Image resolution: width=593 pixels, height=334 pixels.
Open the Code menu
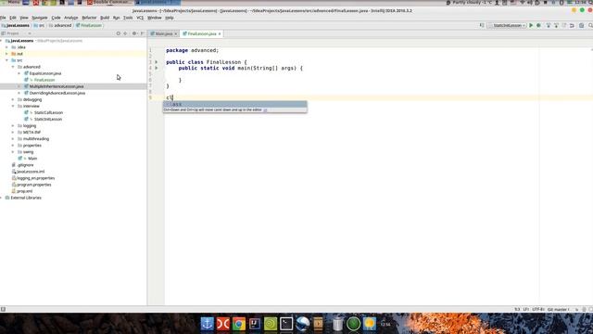(56, 18)
